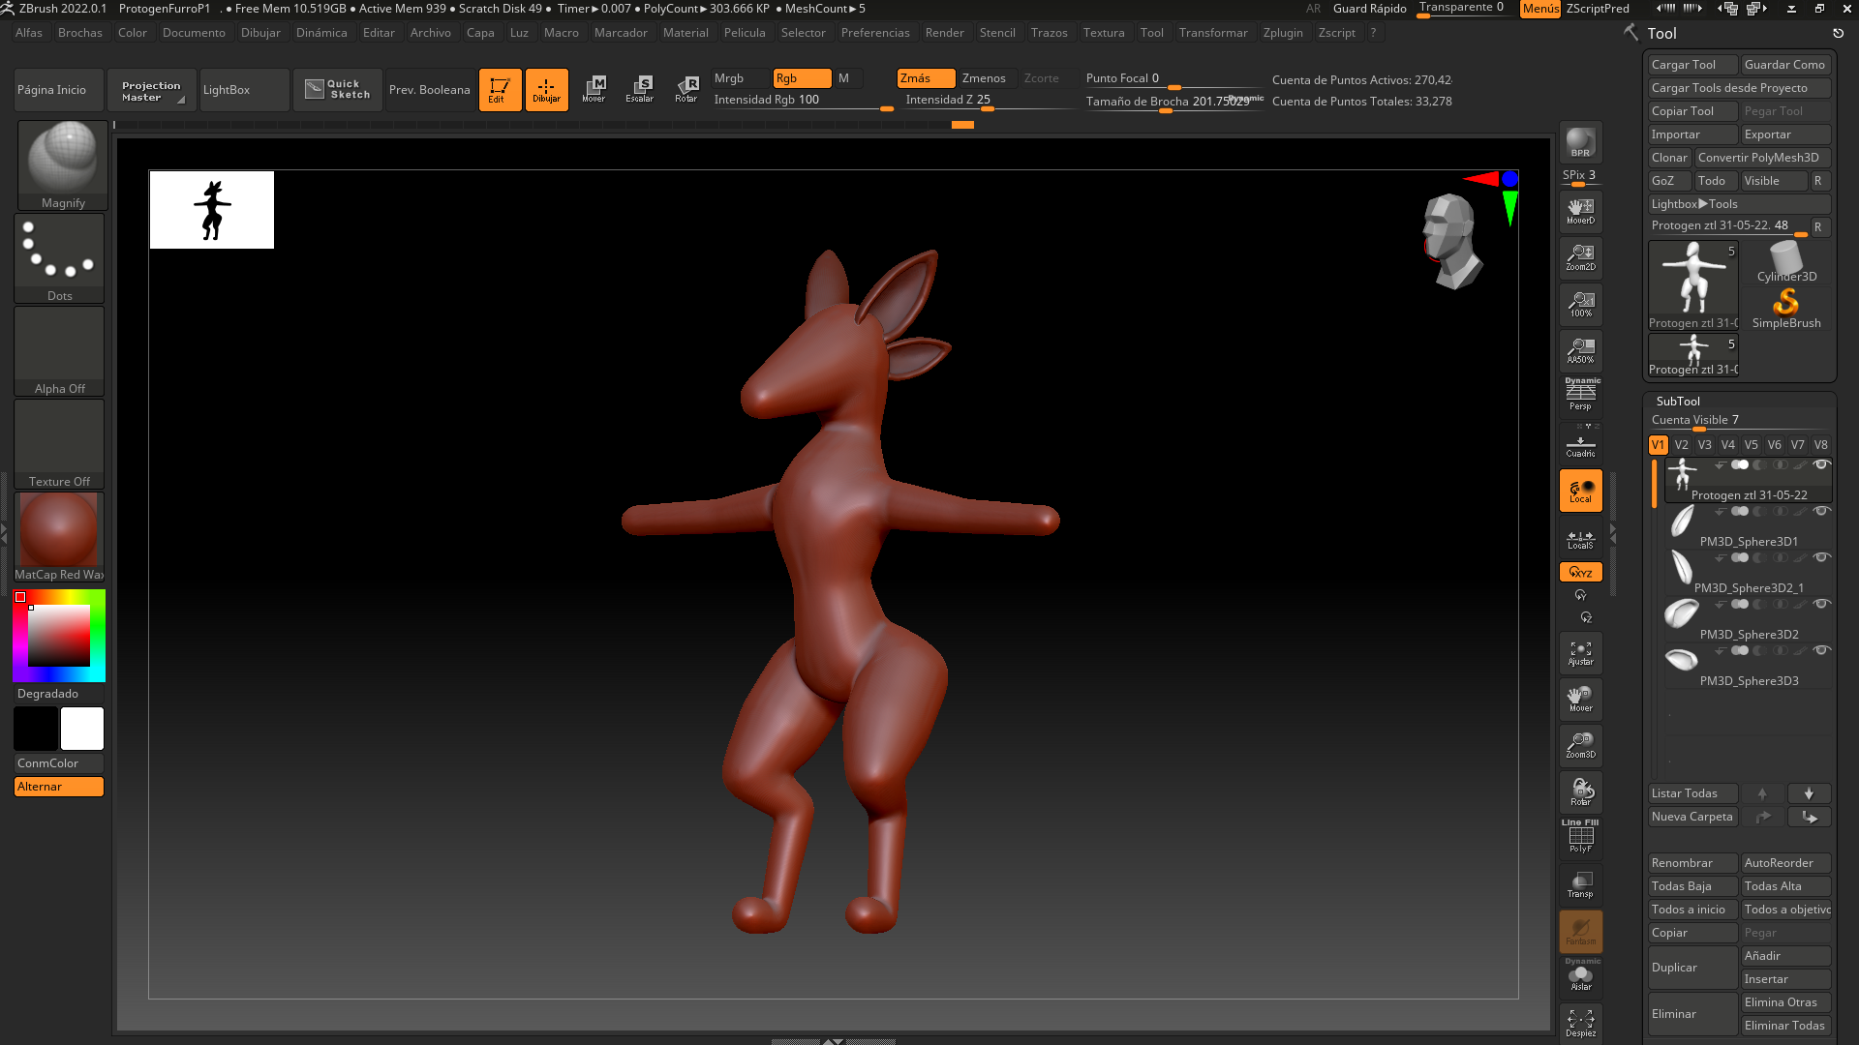Click the BPR render icon
1859x1045 pixels.
[1580, 143]
